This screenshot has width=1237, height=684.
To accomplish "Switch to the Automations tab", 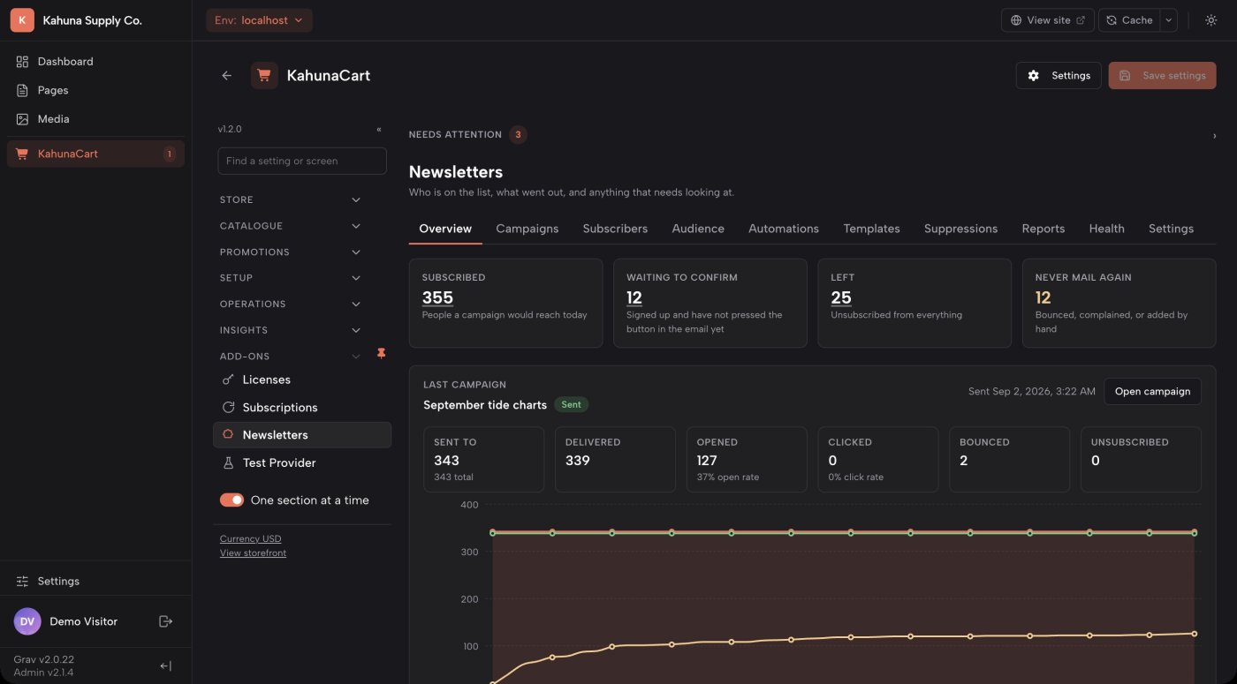I will pyautogui.click(x=784, y=229).
